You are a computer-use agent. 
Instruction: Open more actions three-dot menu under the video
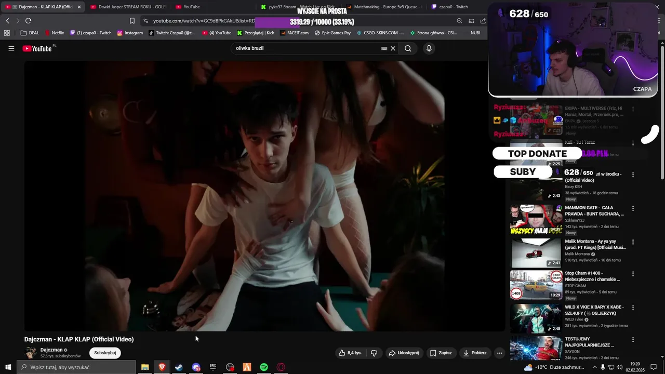[499, 353]
